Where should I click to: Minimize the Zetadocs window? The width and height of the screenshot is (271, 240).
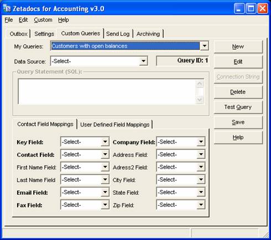coord(239,8)
